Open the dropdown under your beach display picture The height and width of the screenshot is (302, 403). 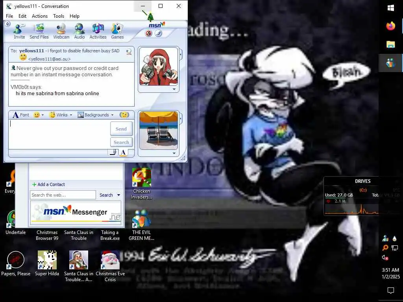click(174, 153)
